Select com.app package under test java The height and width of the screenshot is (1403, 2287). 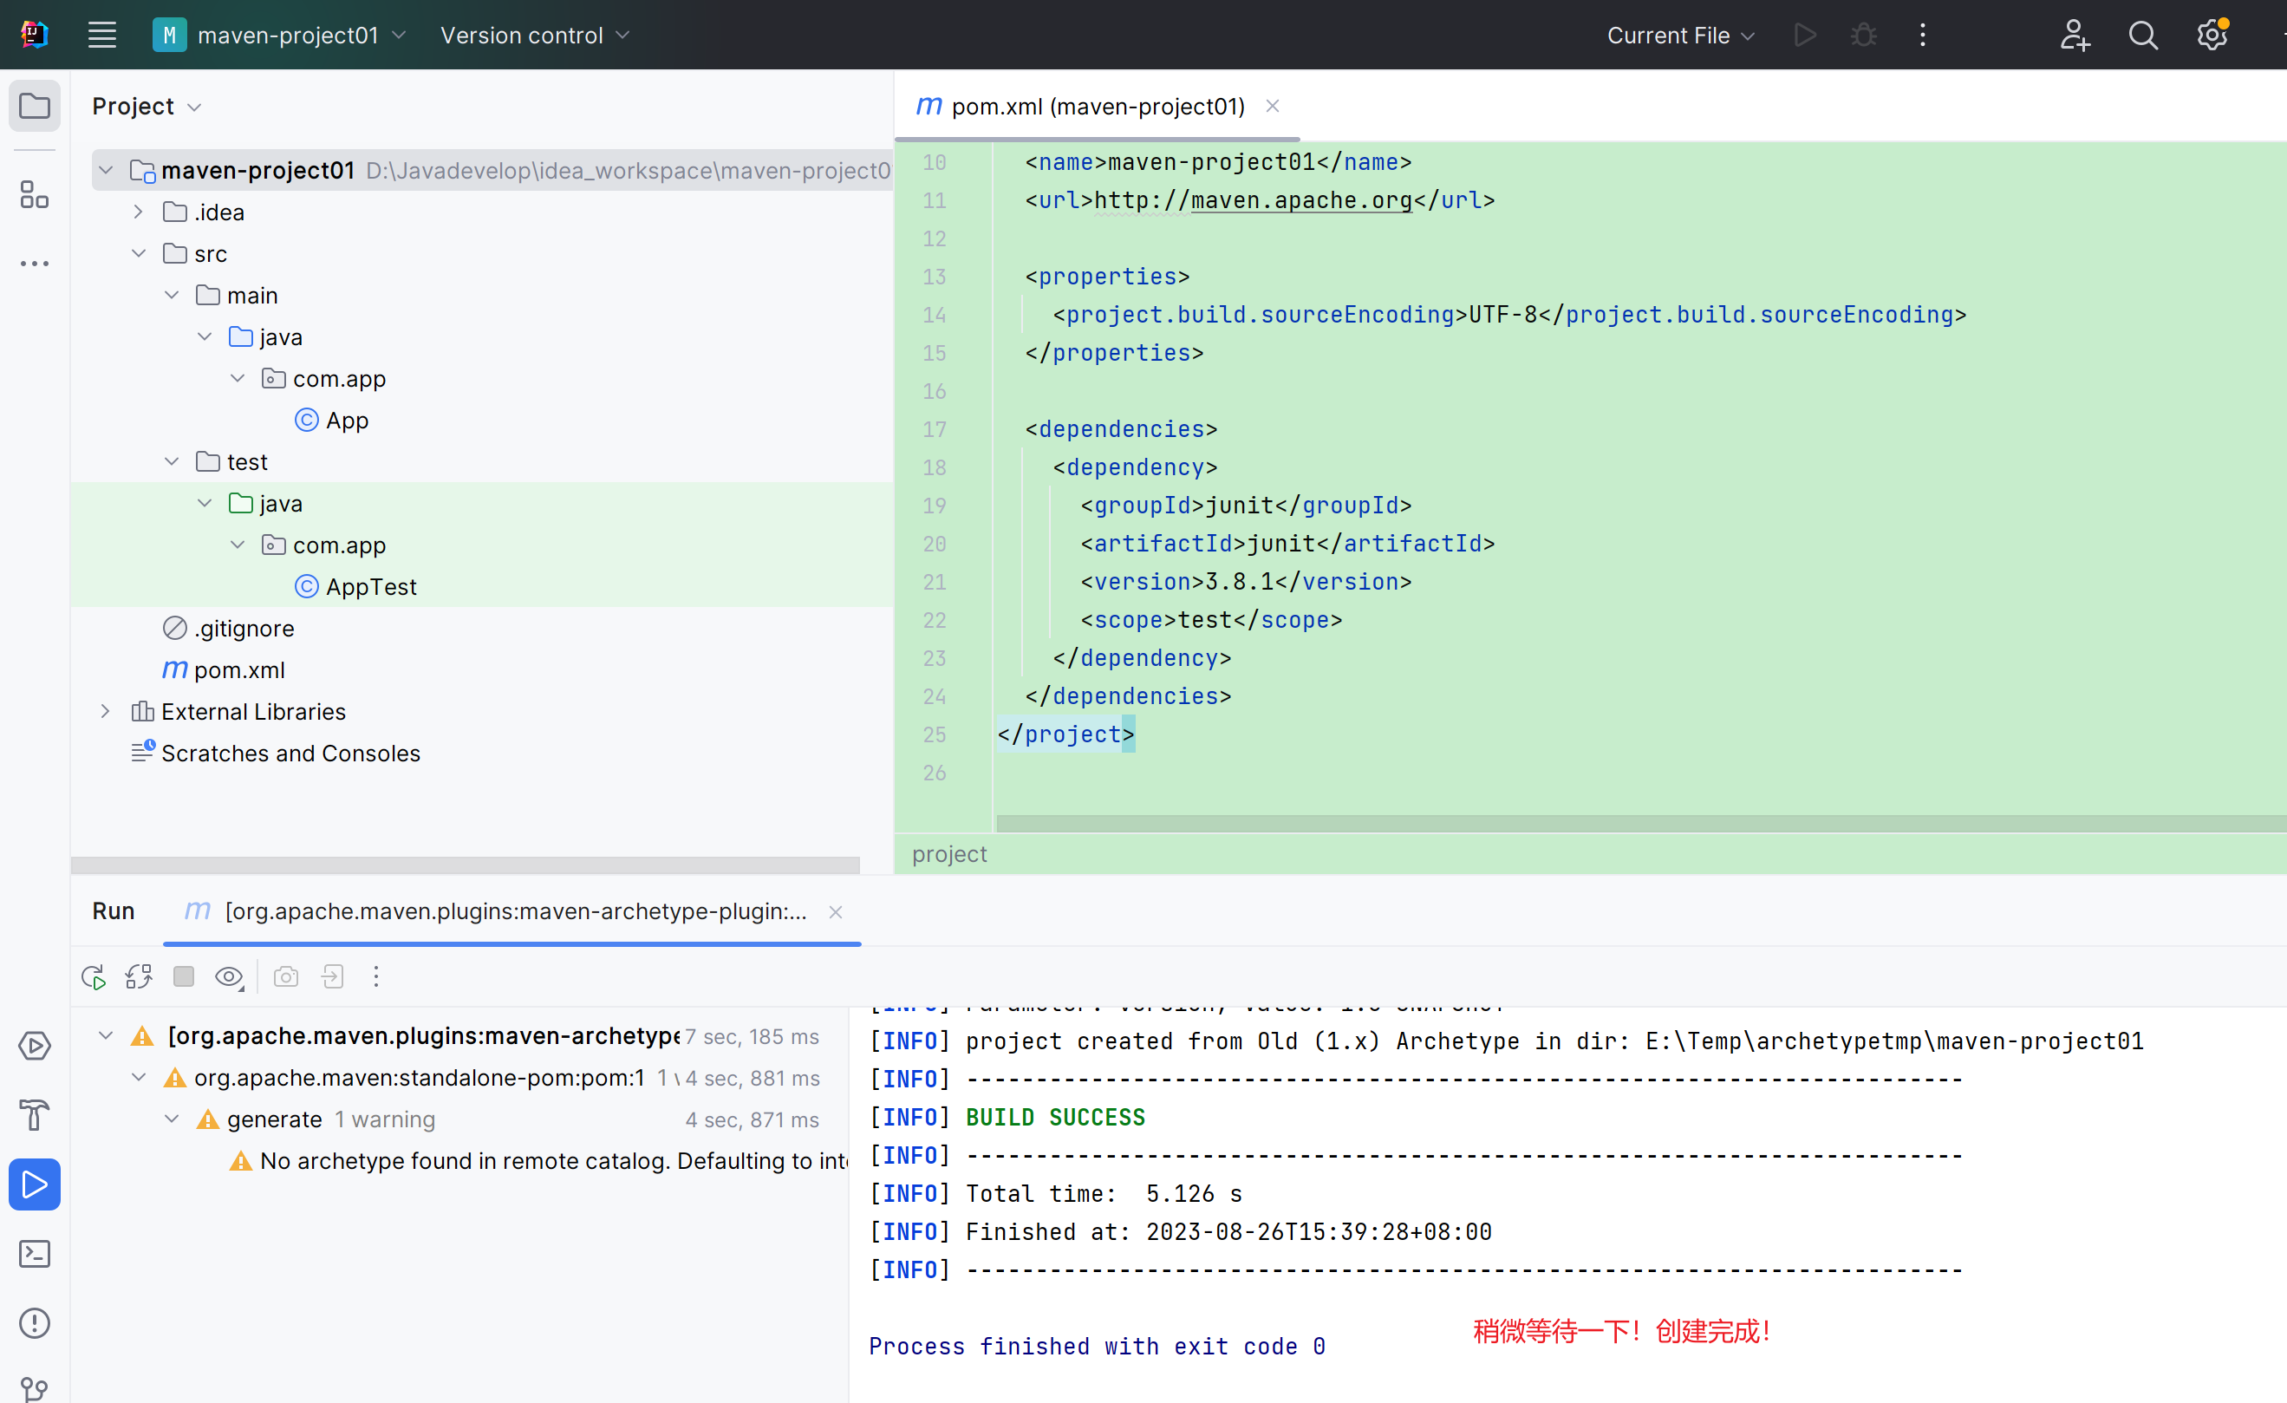pos(324,545)
